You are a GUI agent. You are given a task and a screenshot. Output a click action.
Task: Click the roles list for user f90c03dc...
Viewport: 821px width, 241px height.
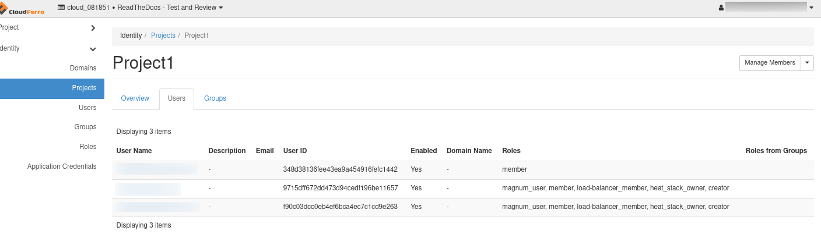pos(616,207)
